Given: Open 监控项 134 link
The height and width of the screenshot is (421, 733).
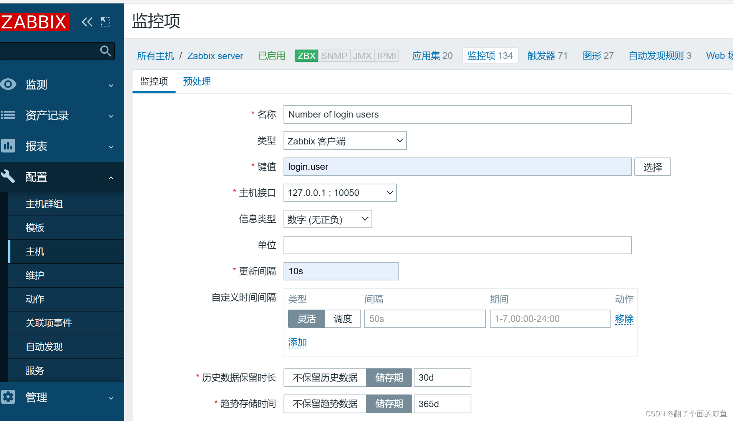Looking at the screenshot, I should point(490,56).
